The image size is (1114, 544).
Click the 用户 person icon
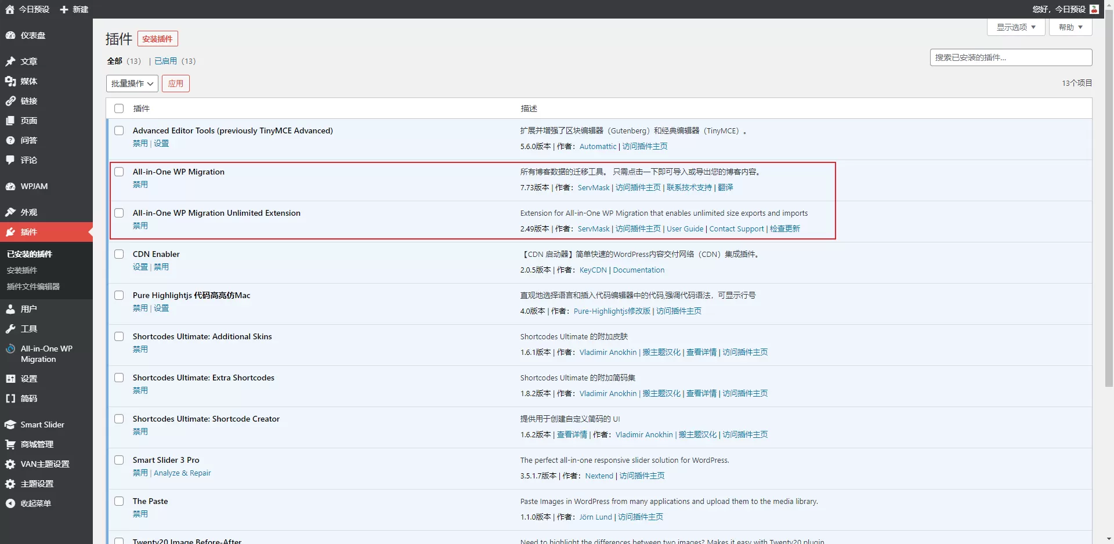click(10, 309)
